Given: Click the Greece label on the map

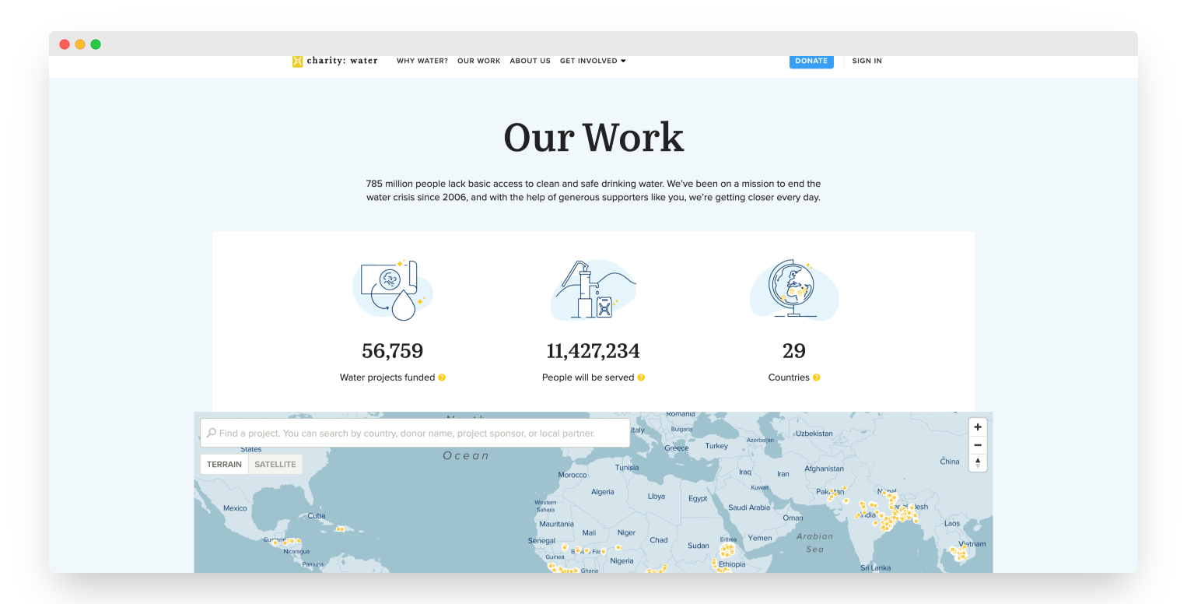Looking at the screenshot, I should pyautogui.click(x=677, y=448).
